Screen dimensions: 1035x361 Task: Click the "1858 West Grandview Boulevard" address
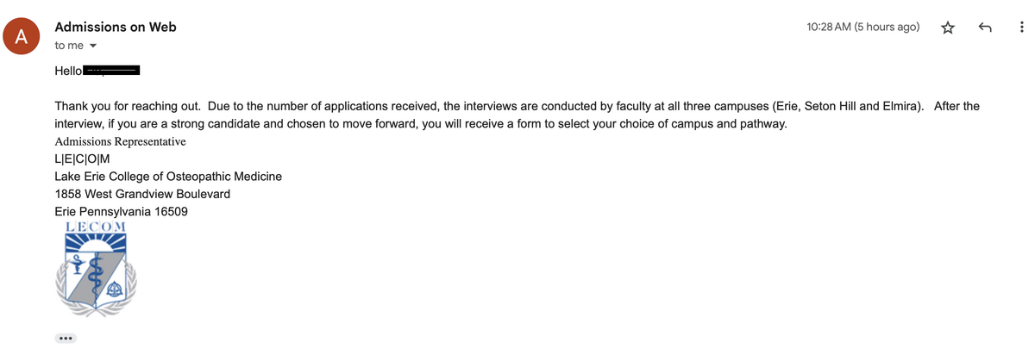142,194
